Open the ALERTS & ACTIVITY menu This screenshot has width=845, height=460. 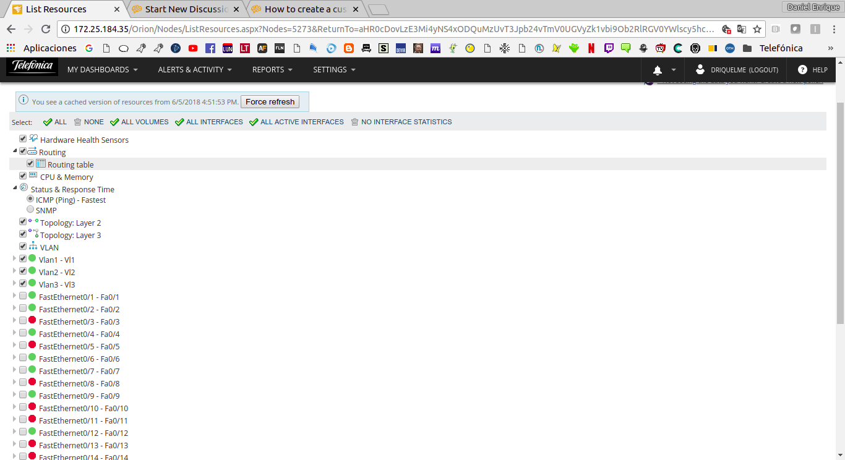pyautogui.click(x=195, y=70)
